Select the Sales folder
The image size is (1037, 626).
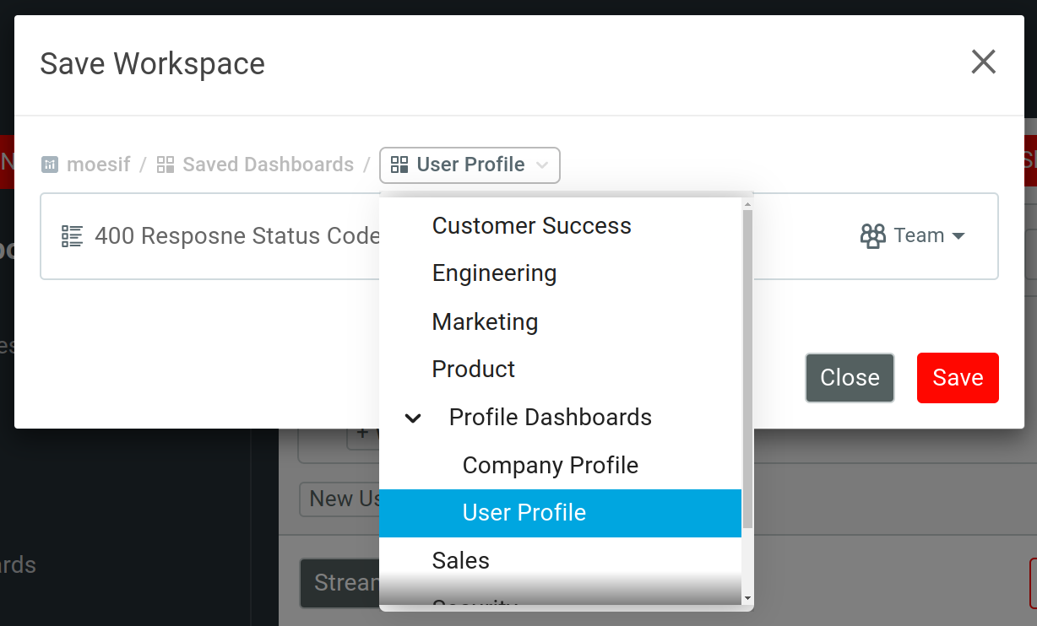pyautogui.click(x=460, y=560)
